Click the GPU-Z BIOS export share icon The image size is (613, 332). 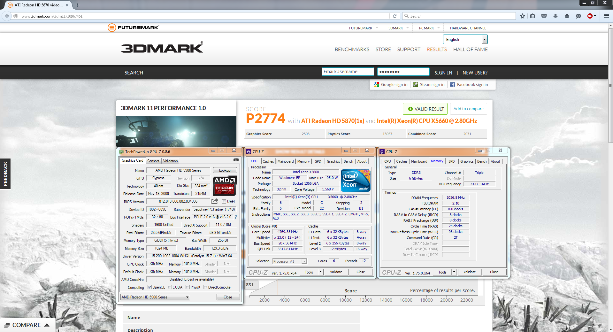[x=215, y=201]
